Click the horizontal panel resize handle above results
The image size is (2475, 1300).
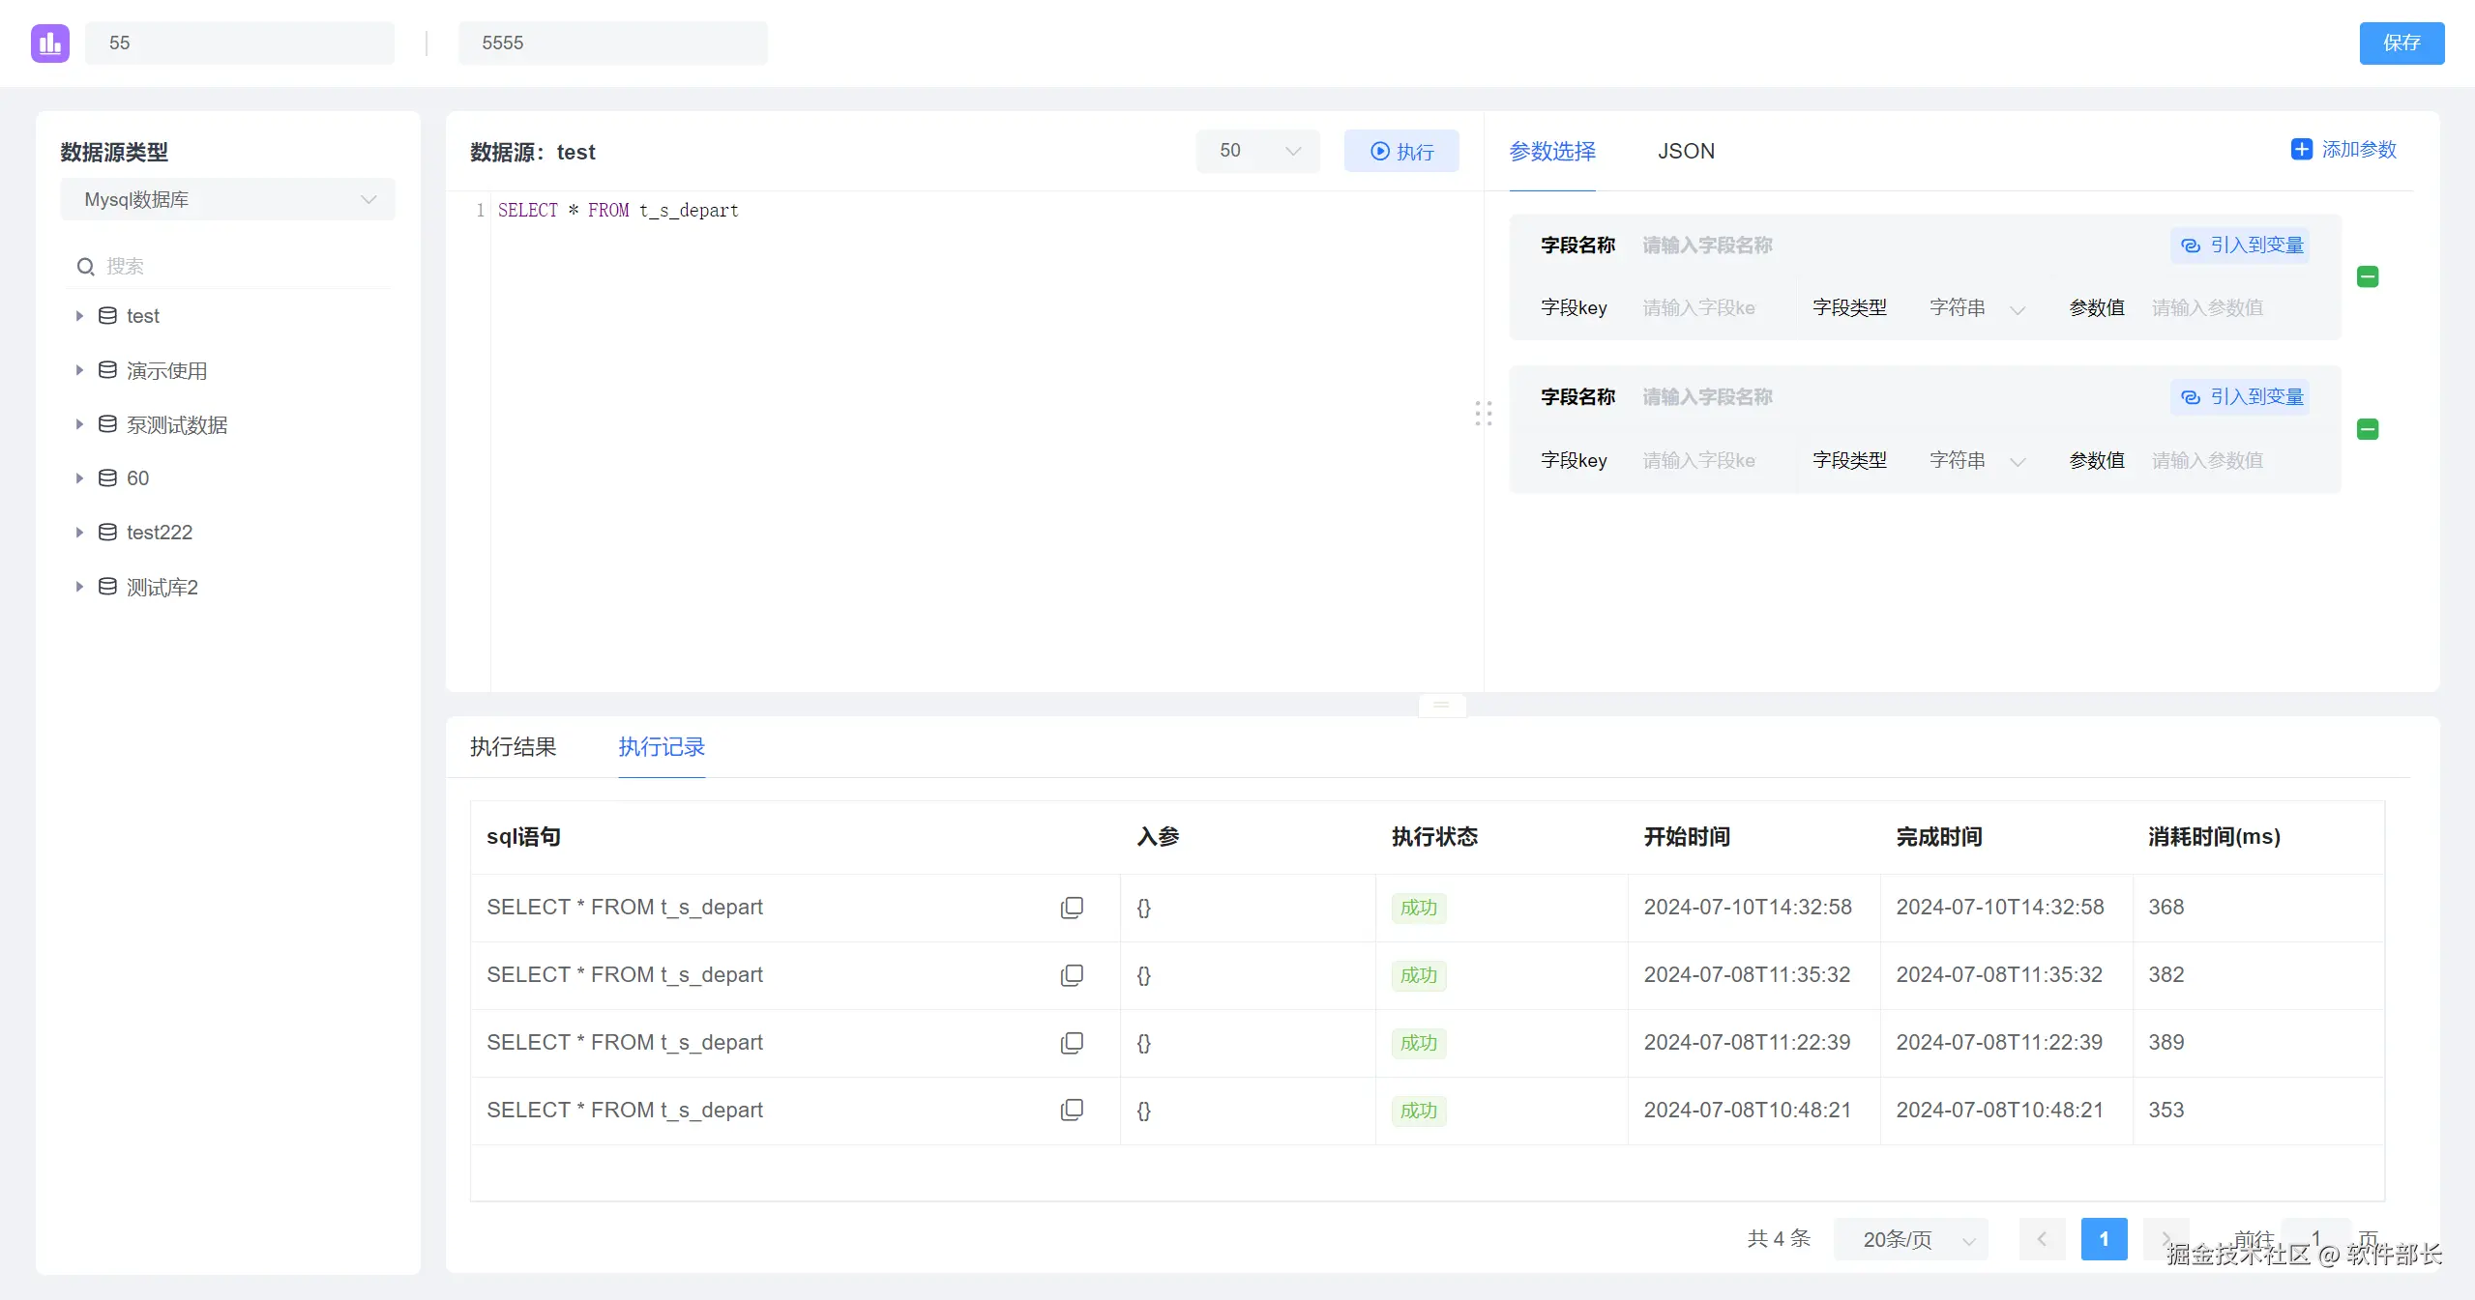coord(1441,705)
